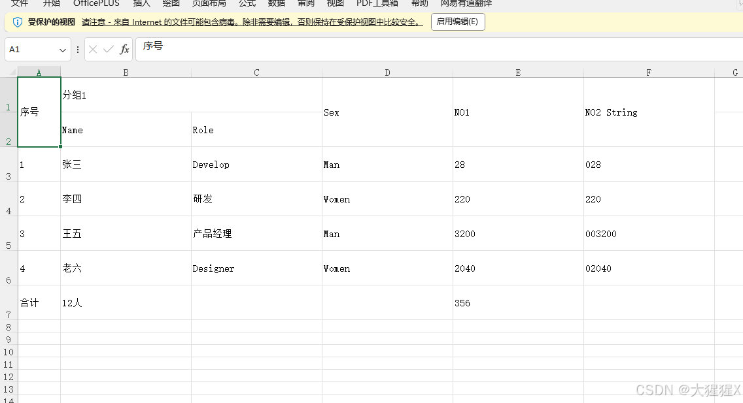Click the three-dot handle beside the Name Box

[x=78, y=49]
